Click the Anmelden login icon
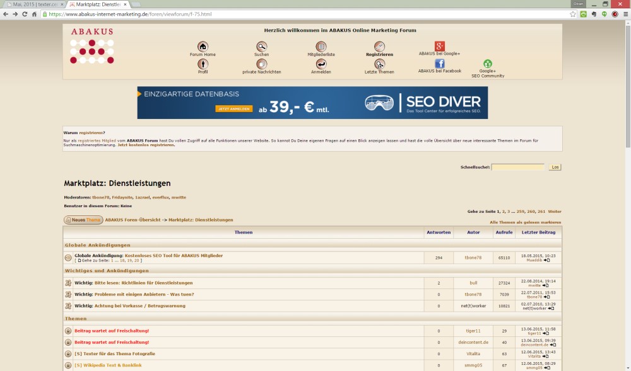 321,64
